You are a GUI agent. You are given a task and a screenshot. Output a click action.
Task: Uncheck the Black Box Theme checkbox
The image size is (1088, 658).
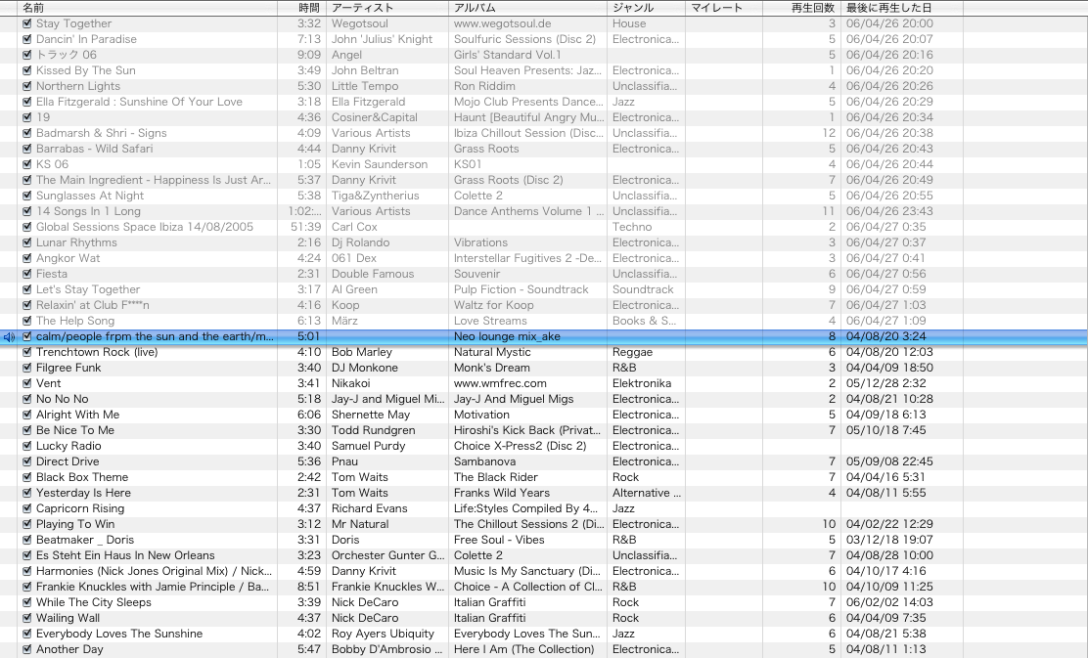27,478
